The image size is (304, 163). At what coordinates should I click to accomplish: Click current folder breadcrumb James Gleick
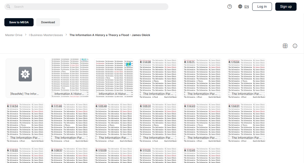click(110, 35)
